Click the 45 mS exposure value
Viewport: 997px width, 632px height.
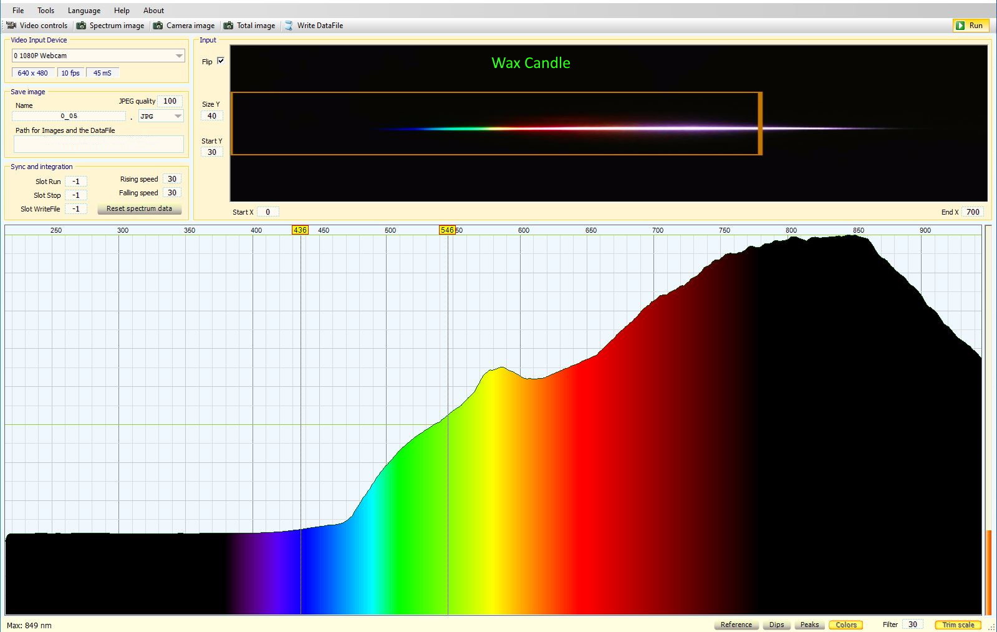pyautogui.click(x=102, y=73)
